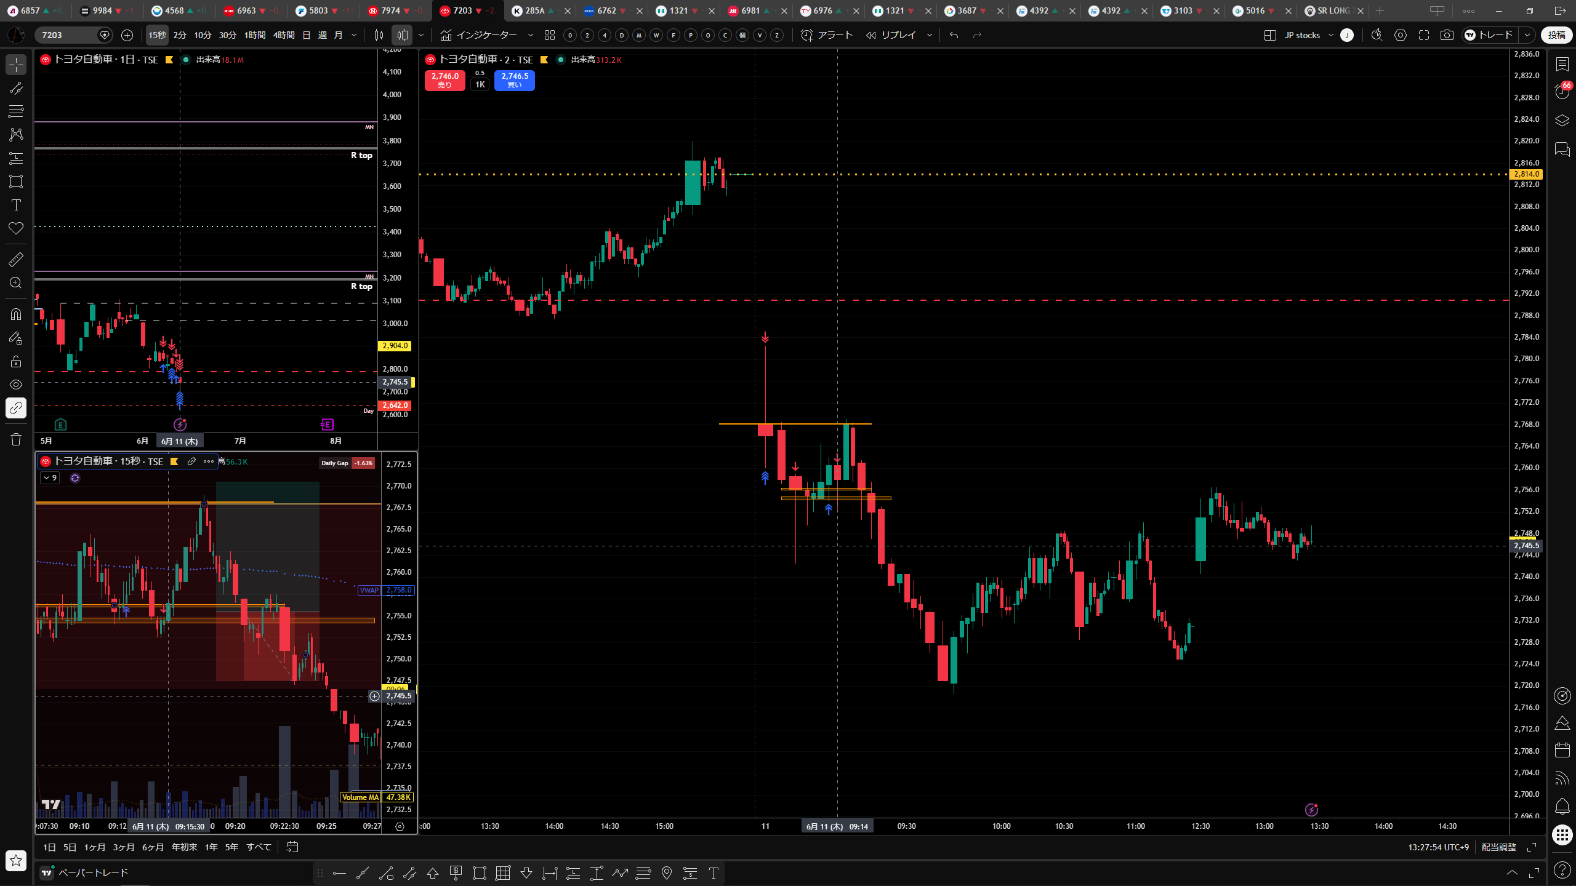Expand the time interval list chevron
This screenshot has width=1576, height=886.
[x=354, y=35]
